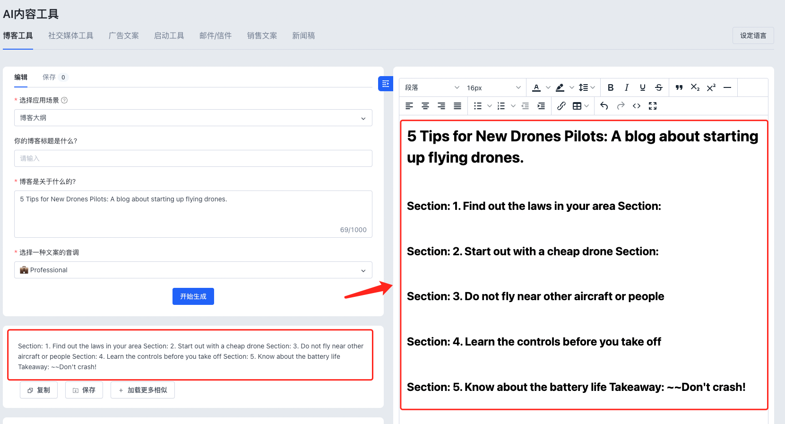Apply underline formatting
The image size is (785, 424).
coord(643,87)
